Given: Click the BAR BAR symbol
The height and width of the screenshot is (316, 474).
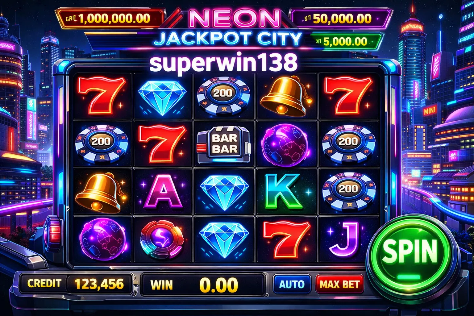Looking at the screenshot, I should [224, 144].
